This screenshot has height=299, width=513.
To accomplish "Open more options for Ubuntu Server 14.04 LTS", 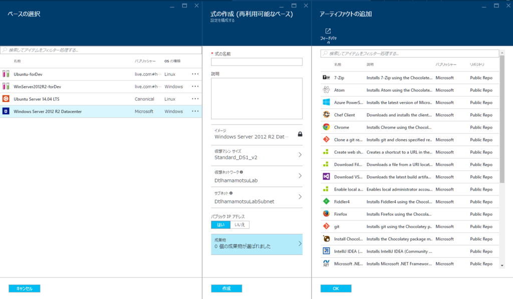I will [195, 99].
